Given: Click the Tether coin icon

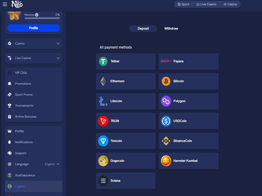Looking at the screenshot, I should tap(103, 61).
